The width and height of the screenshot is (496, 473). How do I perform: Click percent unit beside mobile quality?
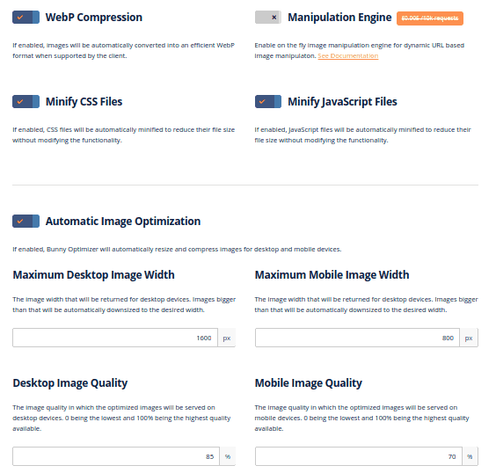470,456
